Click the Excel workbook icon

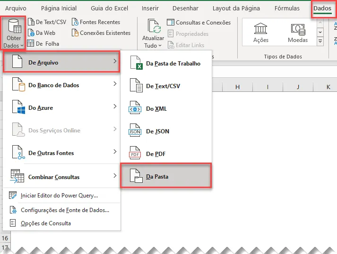tap(136, 63)
